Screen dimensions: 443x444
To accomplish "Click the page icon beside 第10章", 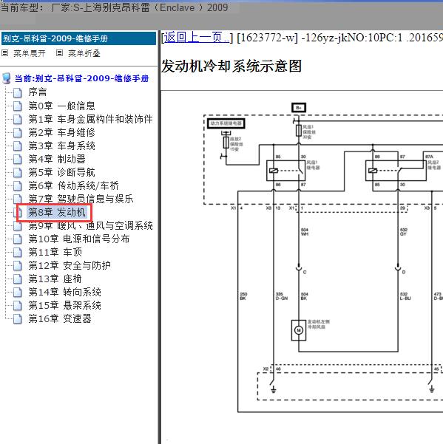I will pyautogui.click(x=18, y=239).
